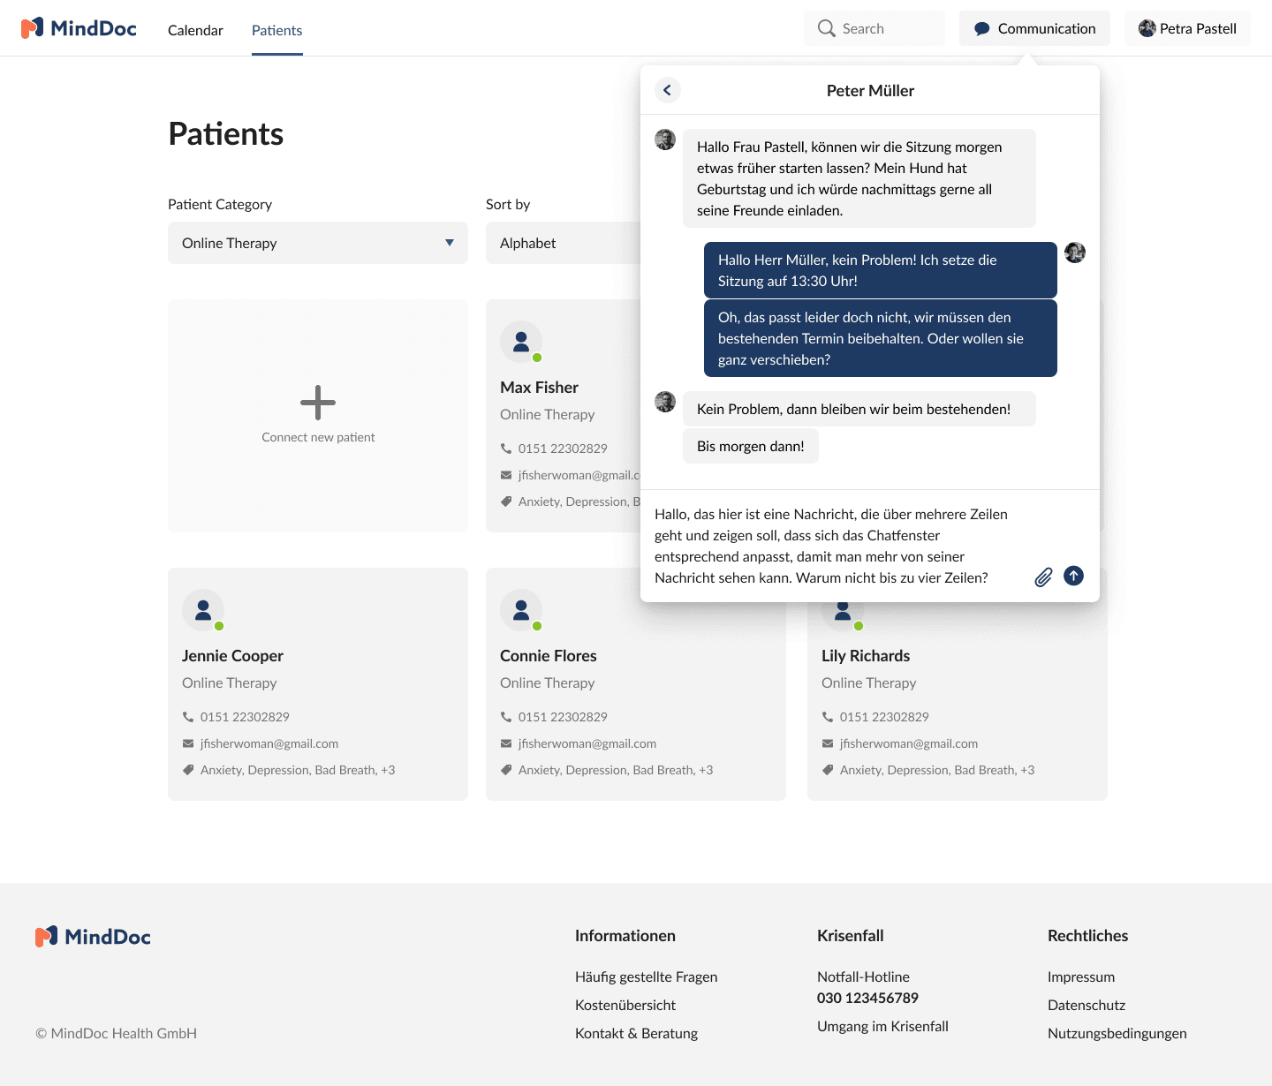
Task: Click the Peter Müller chat title
Action: click(870, 90)
